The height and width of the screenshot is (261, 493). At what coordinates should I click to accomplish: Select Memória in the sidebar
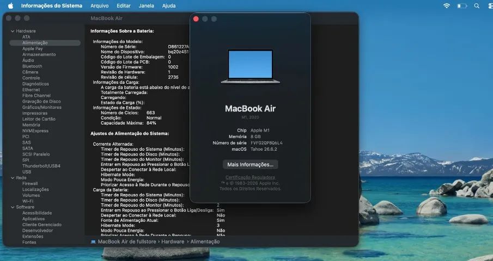(x=31, y=125)
